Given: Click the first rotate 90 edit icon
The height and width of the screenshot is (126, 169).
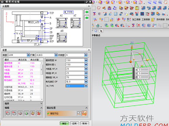Looking at the screenshot, I should coord(8,113).
